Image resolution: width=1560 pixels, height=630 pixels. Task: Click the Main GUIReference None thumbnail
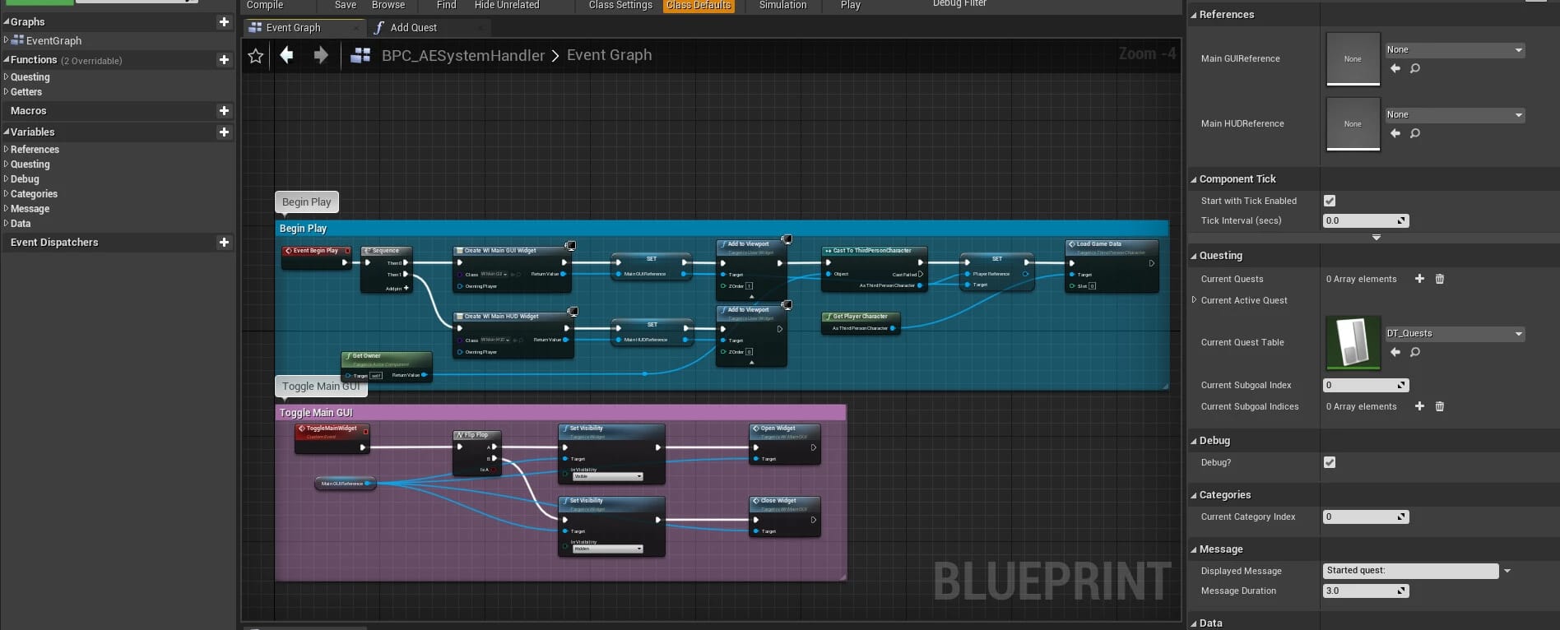pos(1353,58)
